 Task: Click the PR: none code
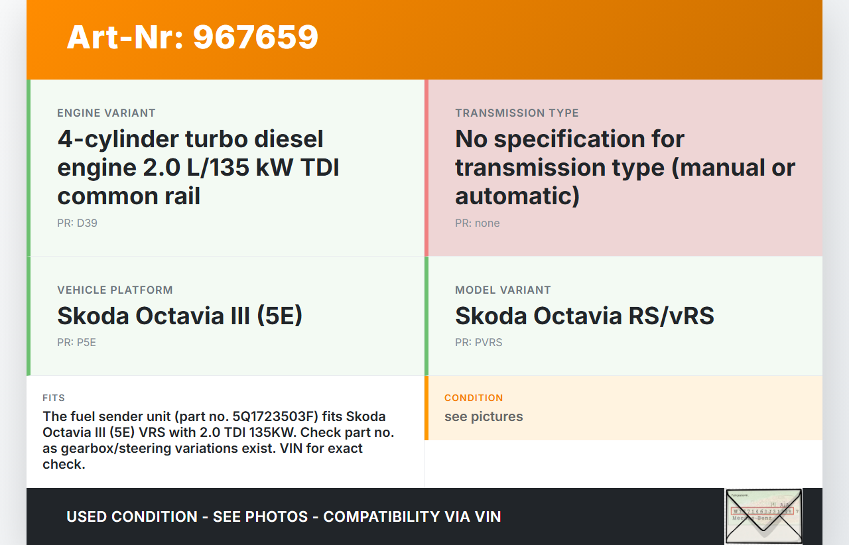[x=478, y=223]
